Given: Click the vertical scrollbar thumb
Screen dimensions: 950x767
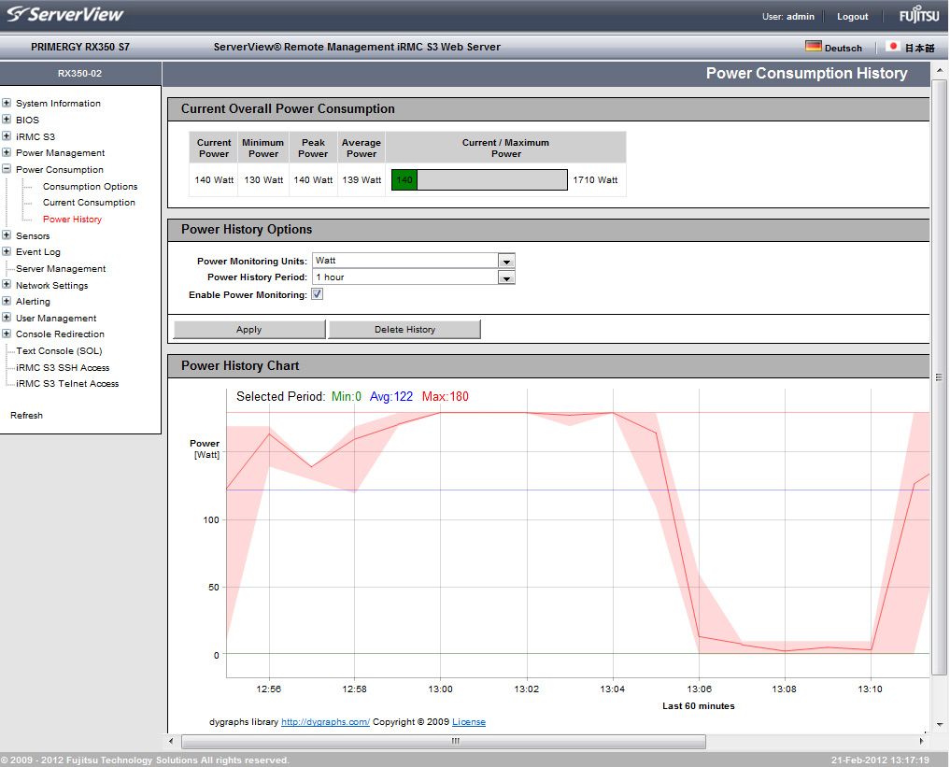Looking at the screenshot, I should tap(940, 376).
